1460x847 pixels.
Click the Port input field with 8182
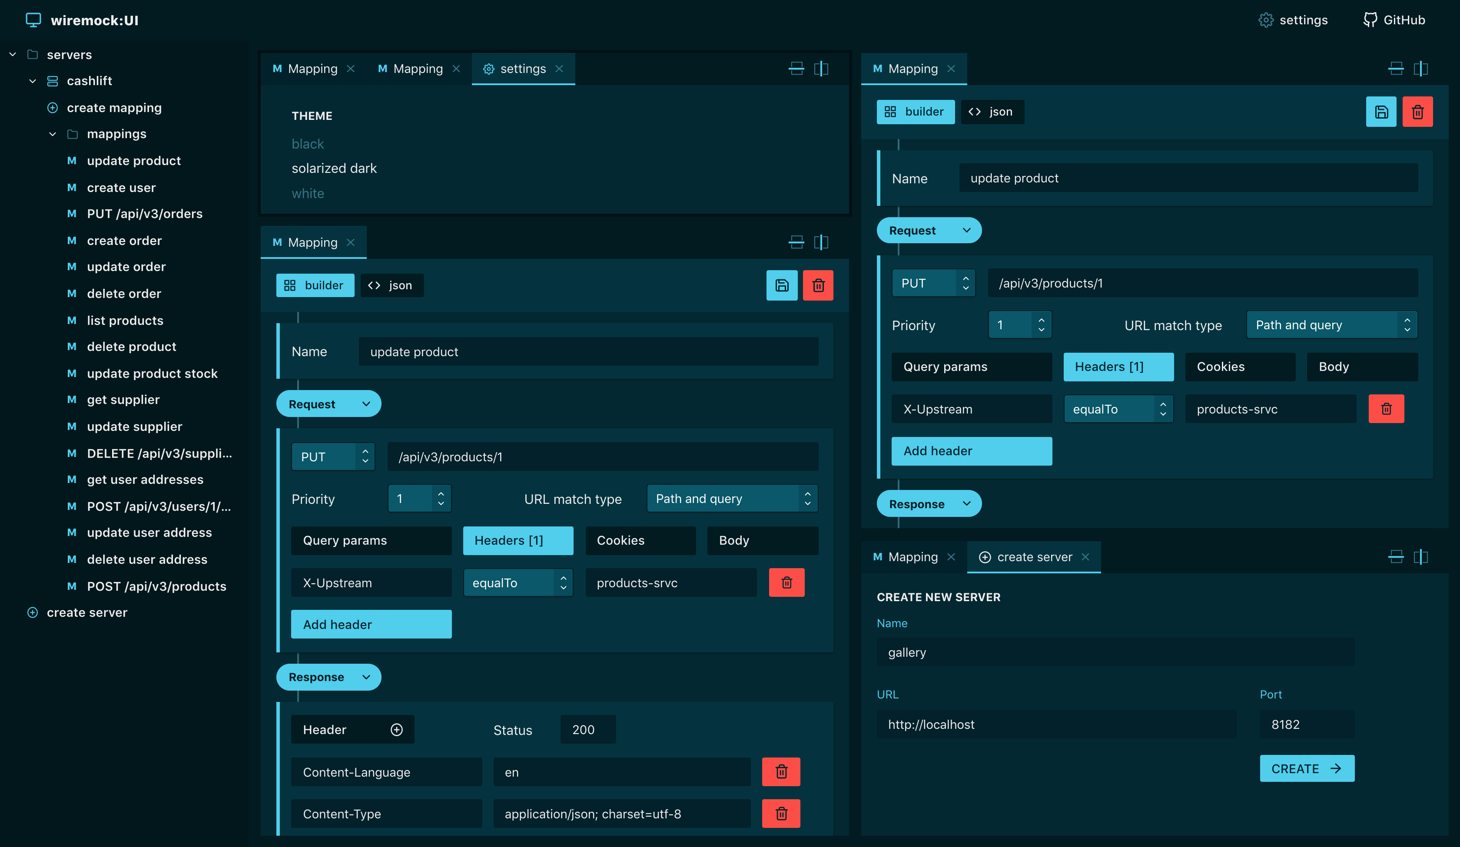point(1307,724)
